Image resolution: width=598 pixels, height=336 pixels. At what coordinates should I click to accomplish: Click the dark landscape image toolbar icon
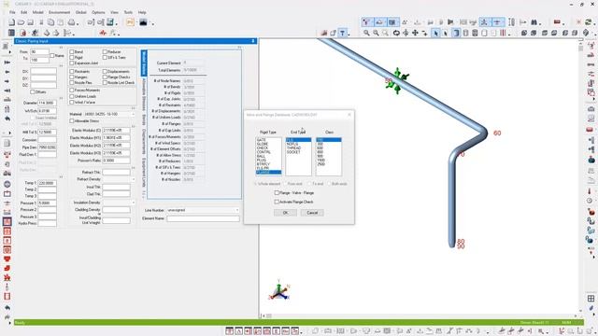tap(143, 22)
